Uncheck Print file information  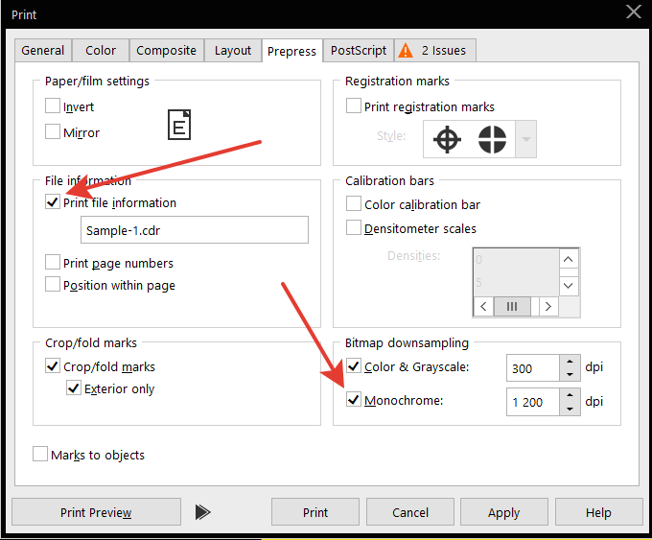tap(53, 201)
